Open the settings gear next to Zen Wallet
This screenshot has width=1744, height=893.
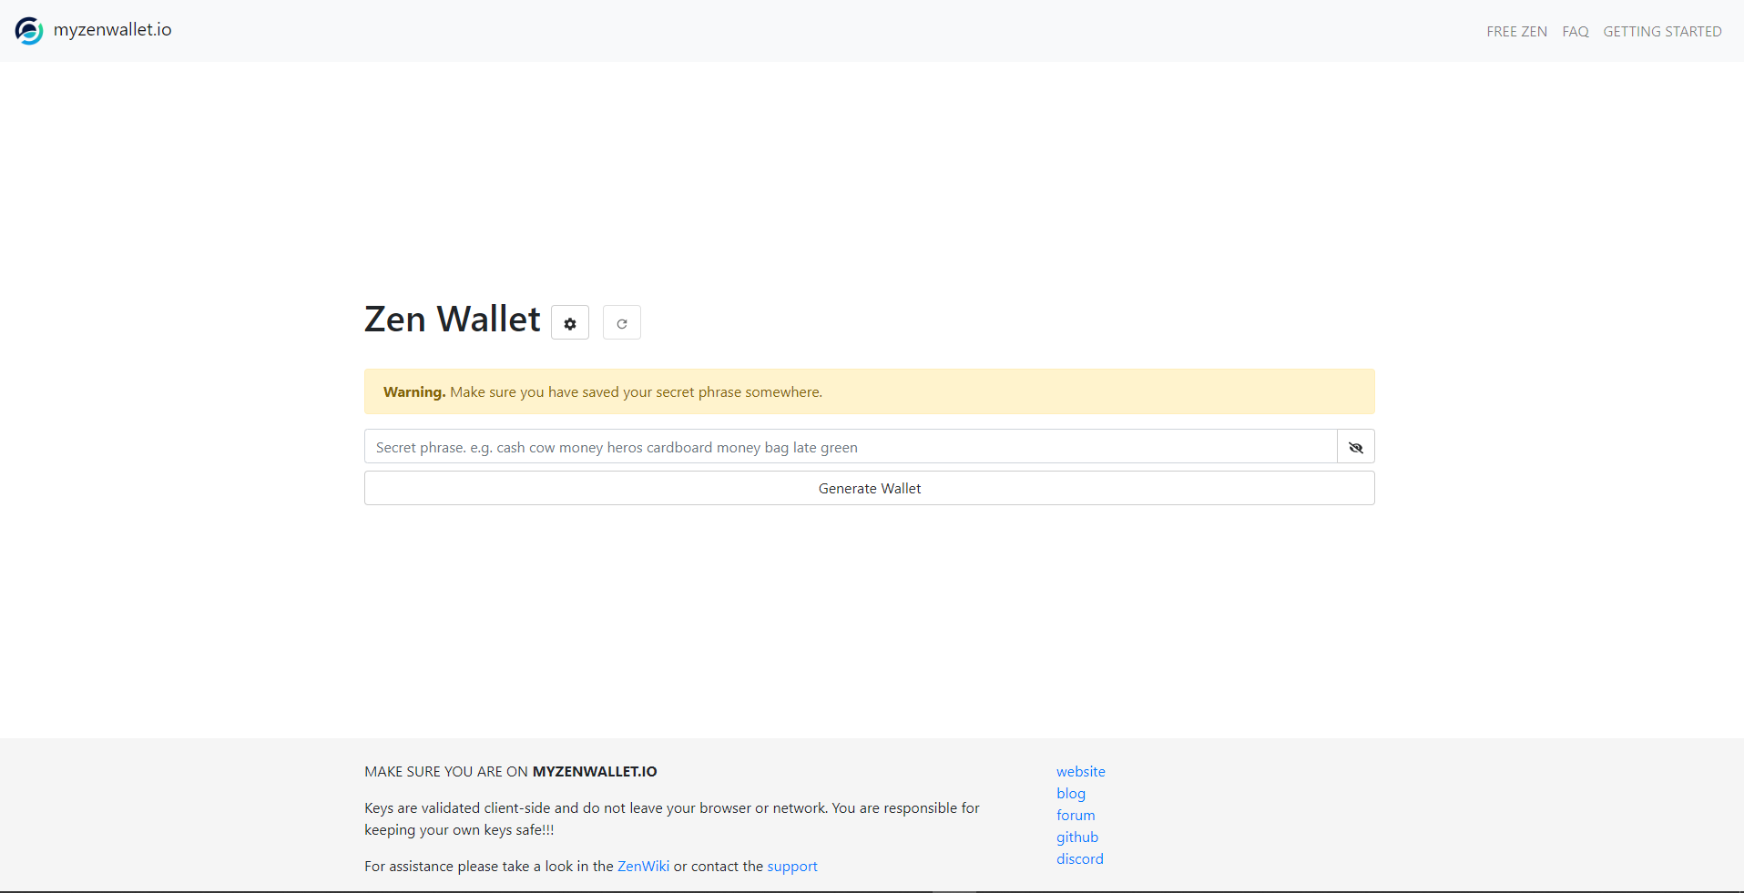tap(570, 322)
